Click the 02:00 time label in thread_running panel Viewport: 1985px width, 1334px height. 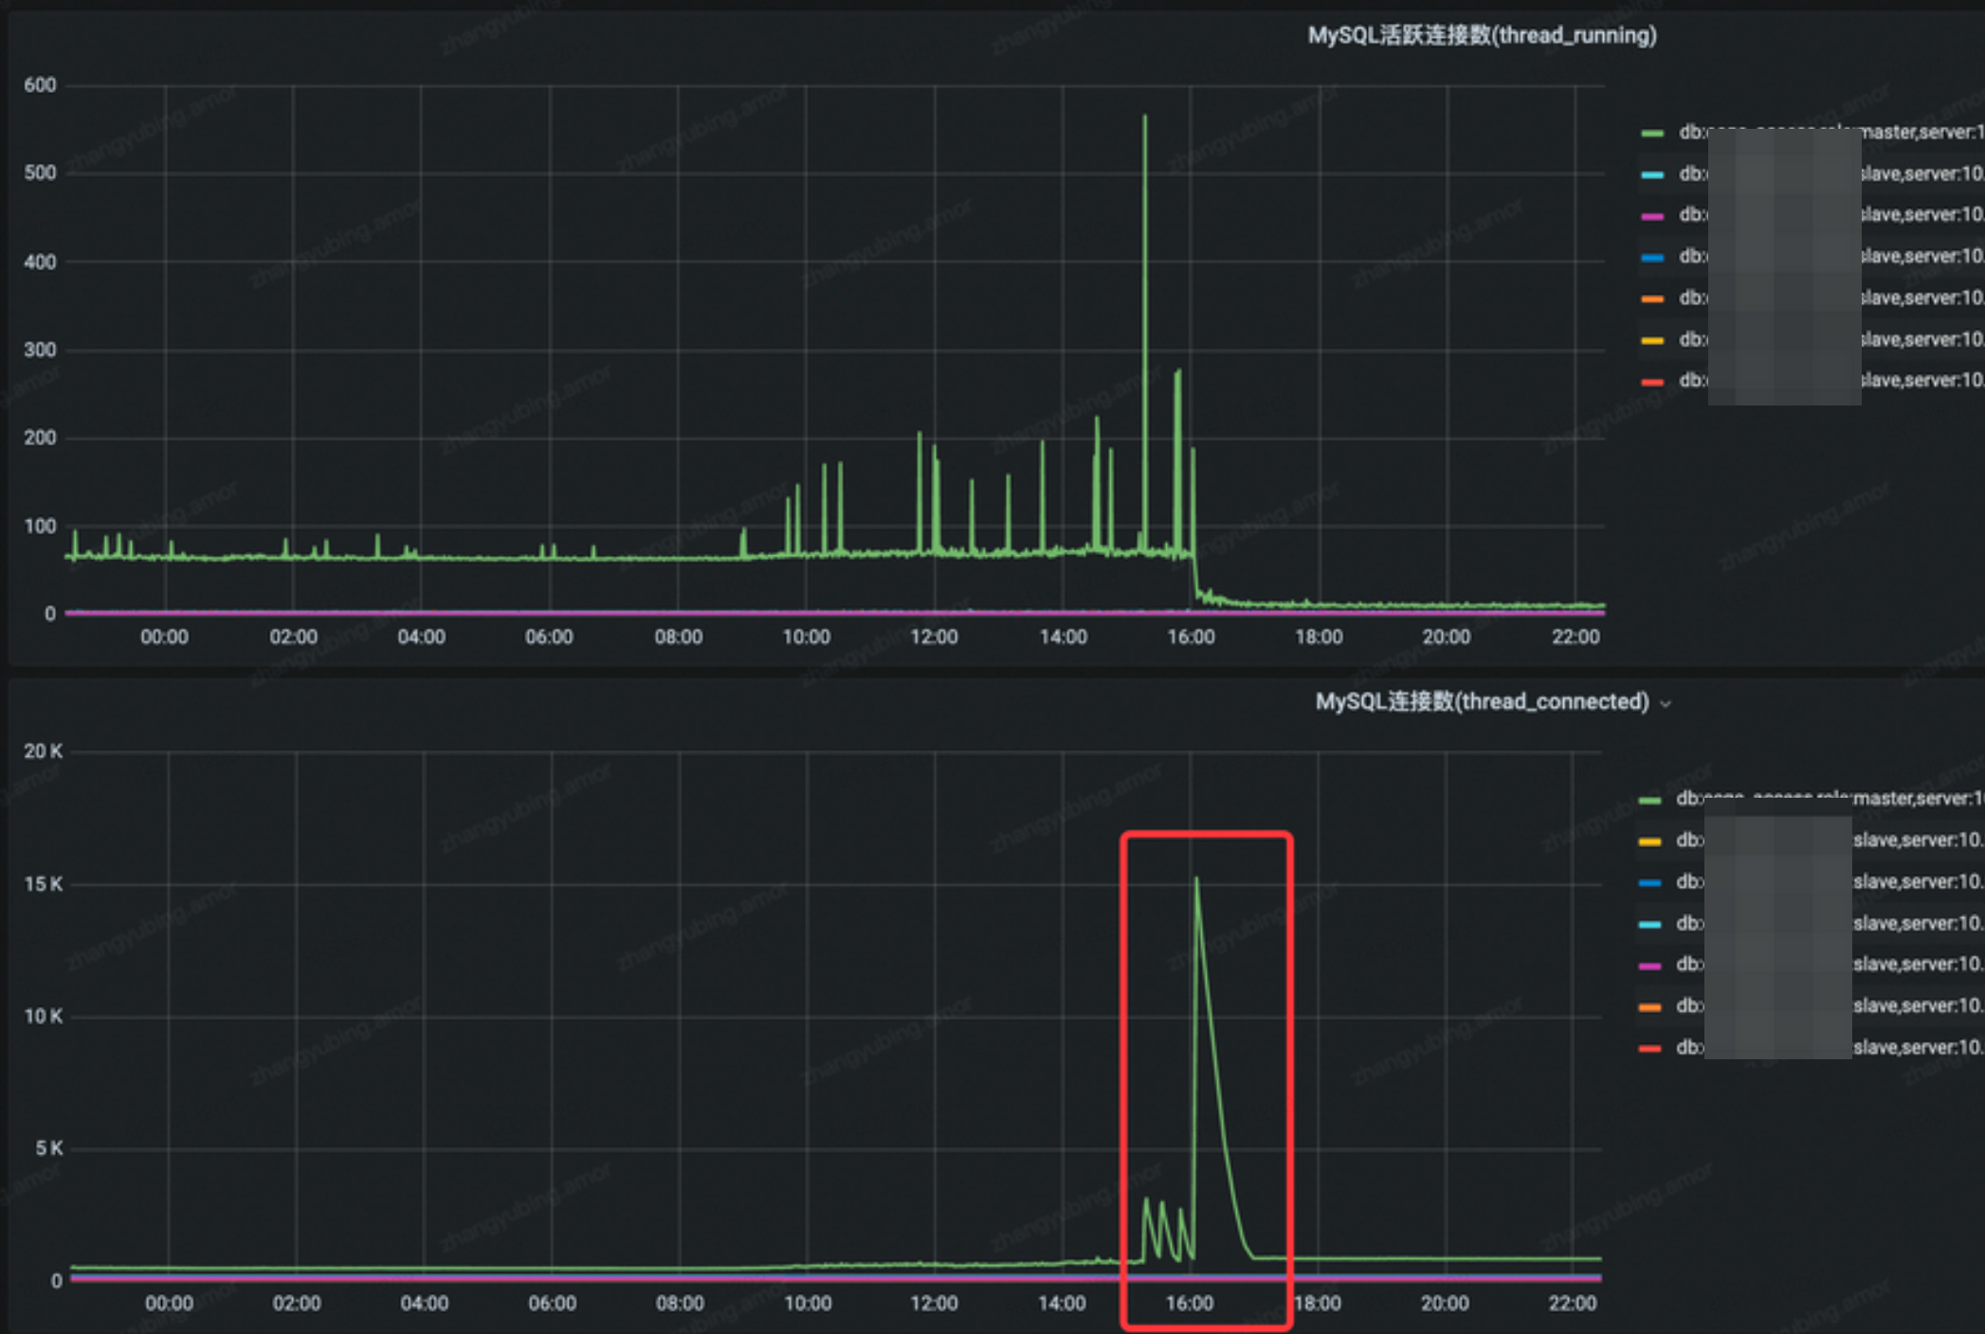[x=293, y=637]
